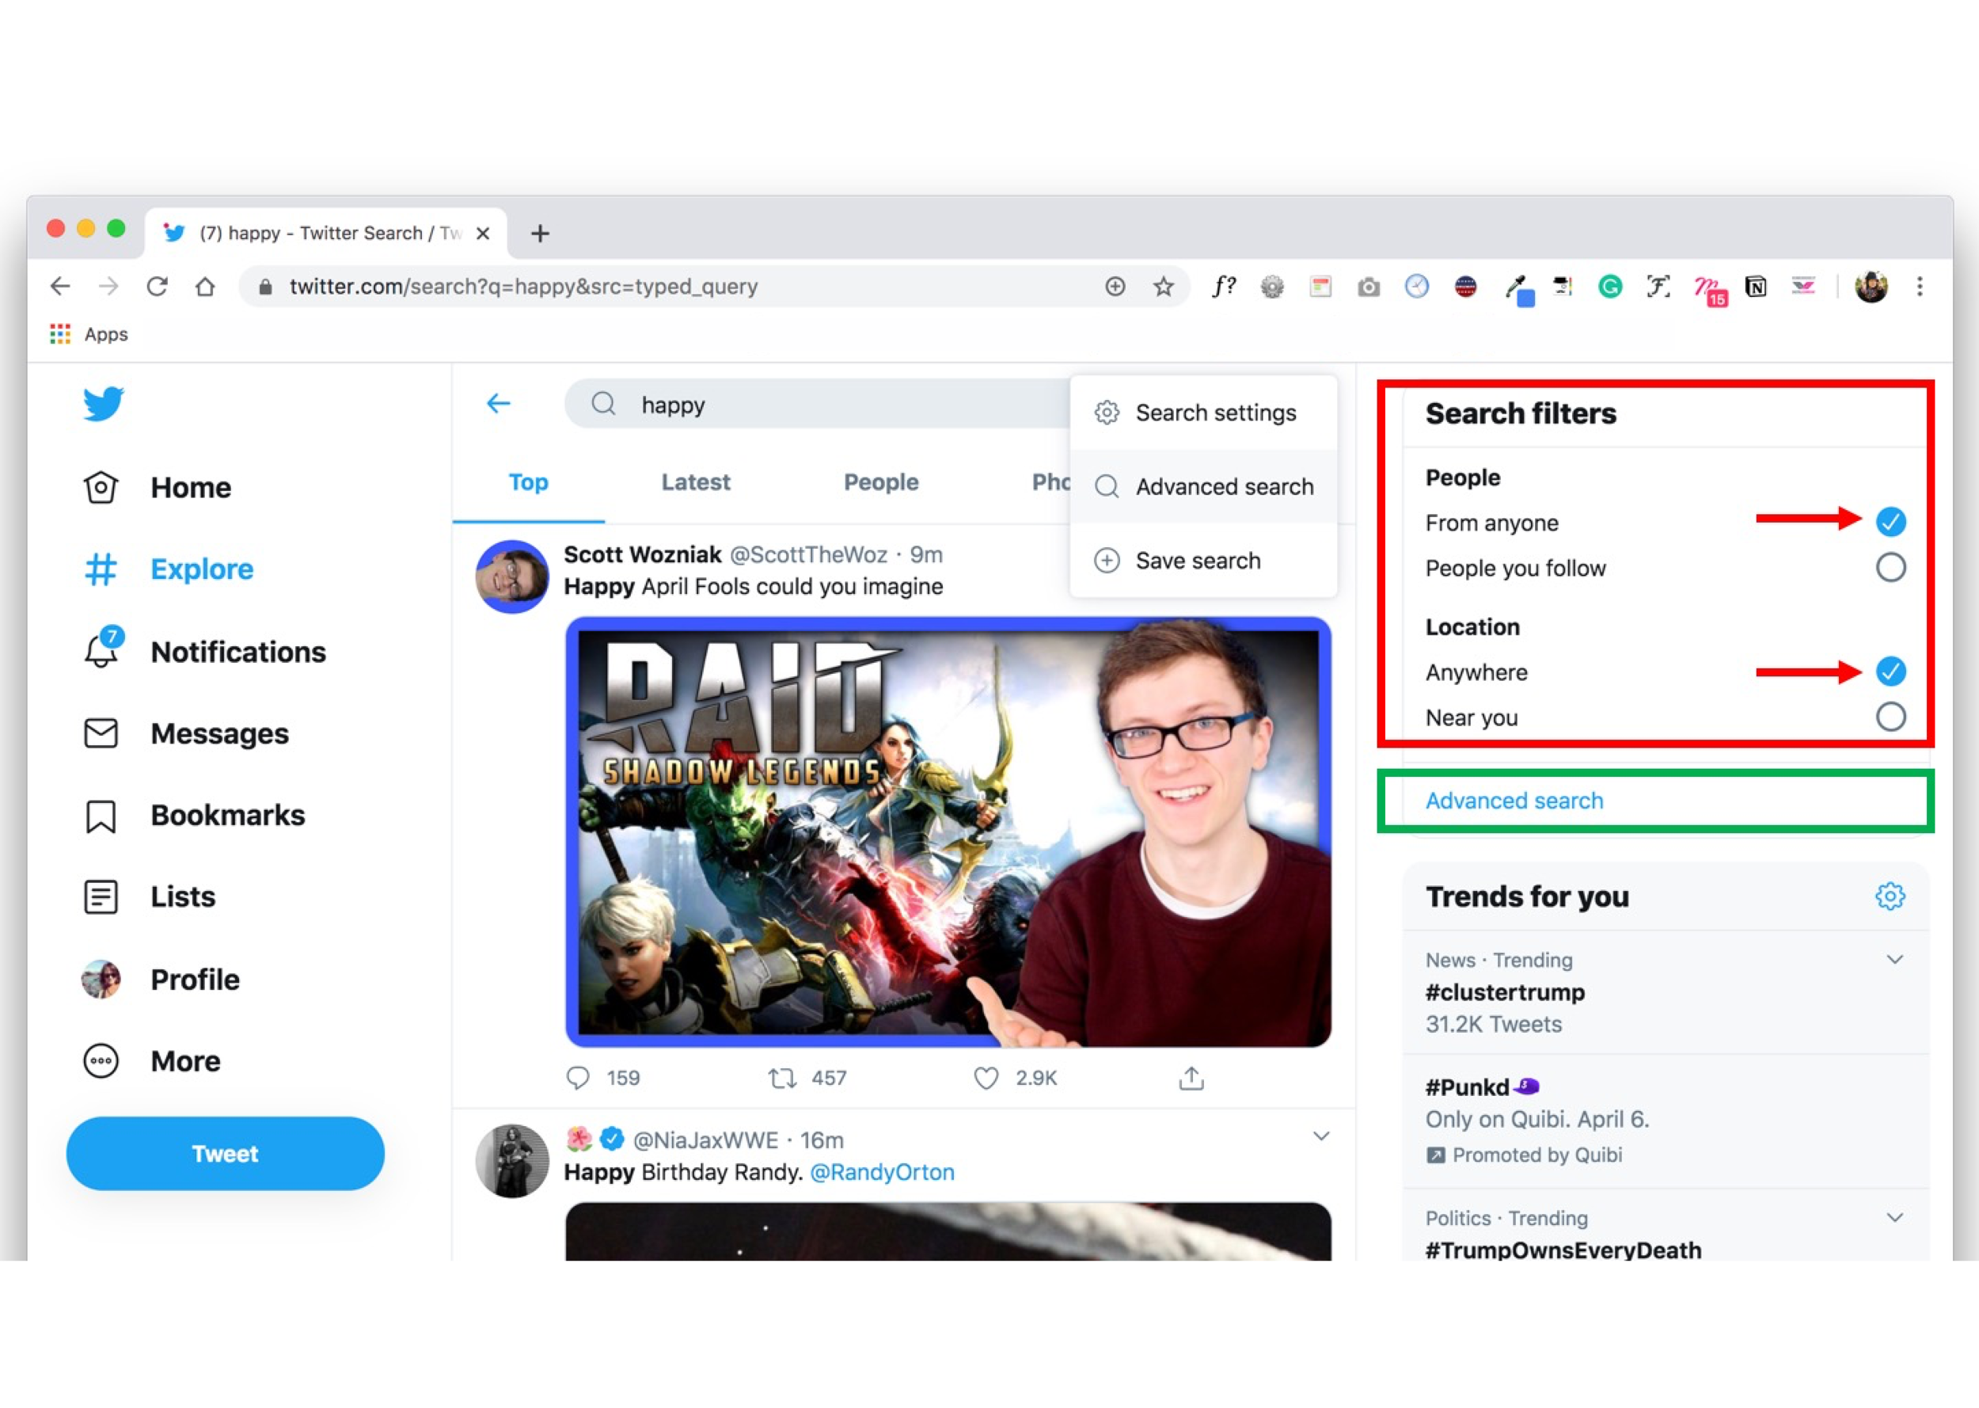The height and width of the screenshot is (1408, 1979).
Task: Open the Grammarly extension icon
Action: coord(1610,286)
